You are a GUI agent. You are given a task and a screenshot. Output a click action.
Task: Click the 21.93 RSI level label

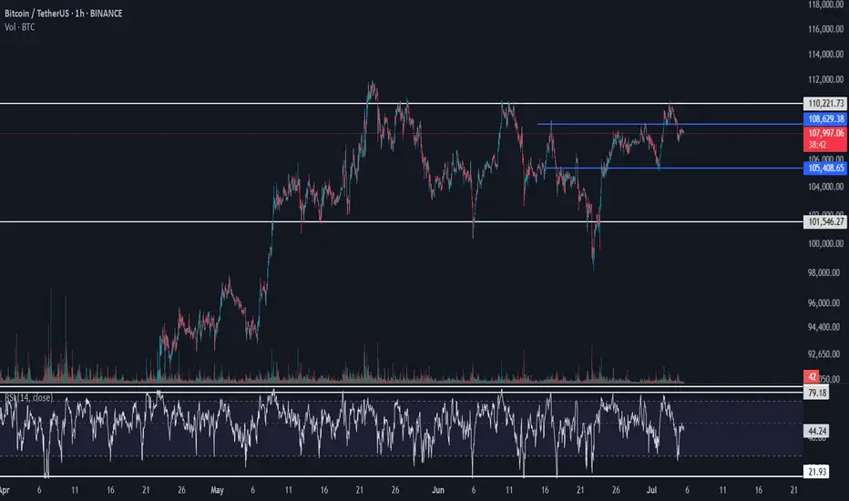(x=816, y=472)
